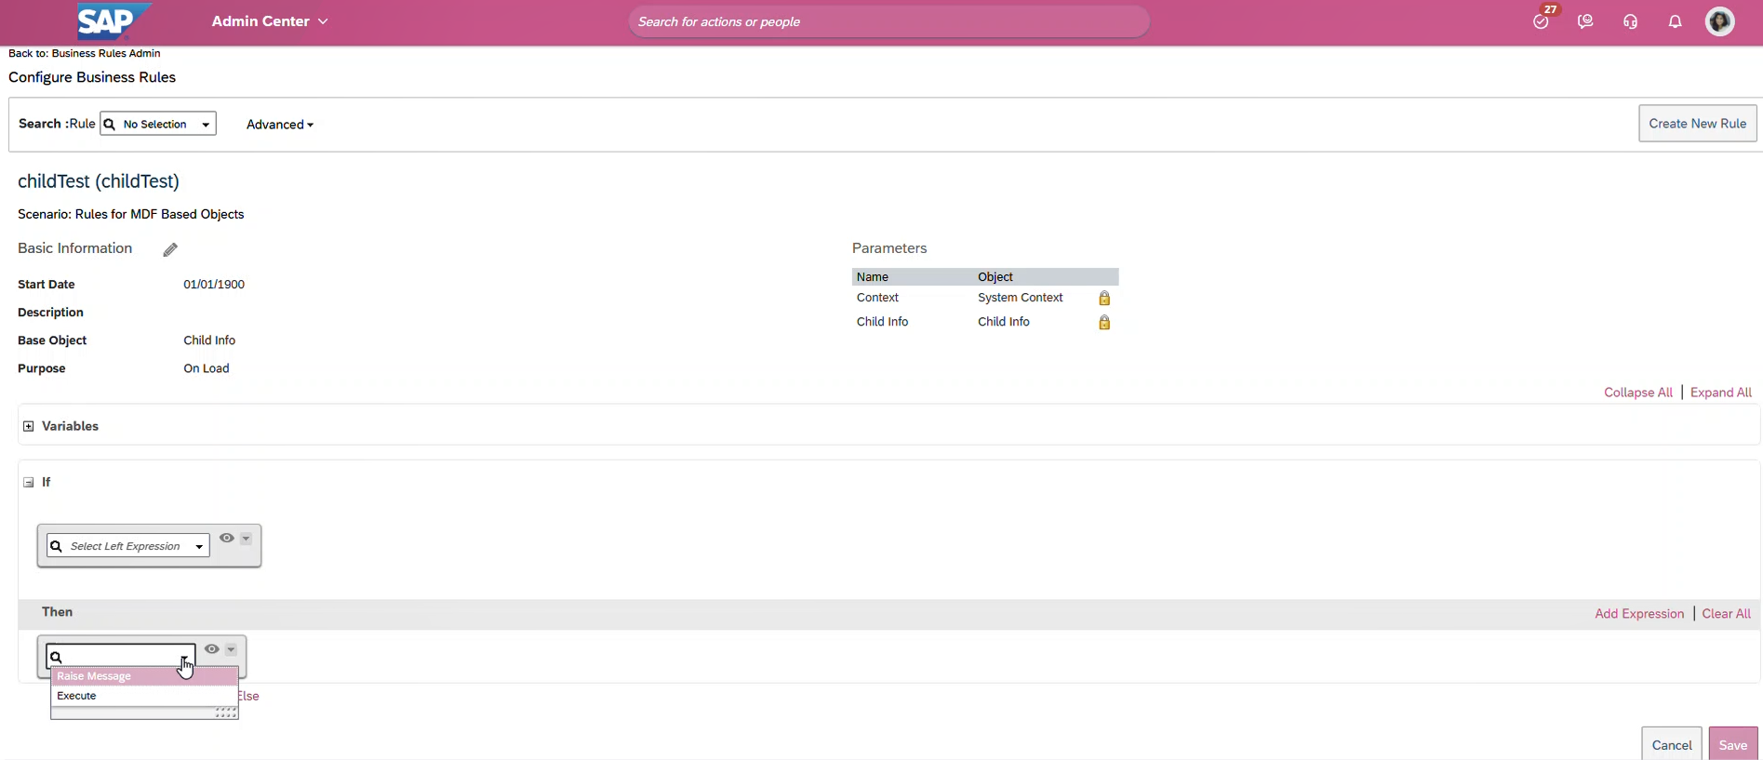Click the Collapse All link
The image size is (1763, 760).
click(1637, 393)
